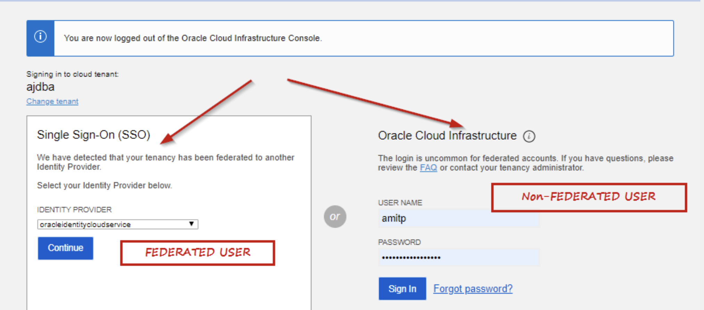Click the info icon in the logout banner
Screen dimensions: 704x310
[x=40, y=36]
